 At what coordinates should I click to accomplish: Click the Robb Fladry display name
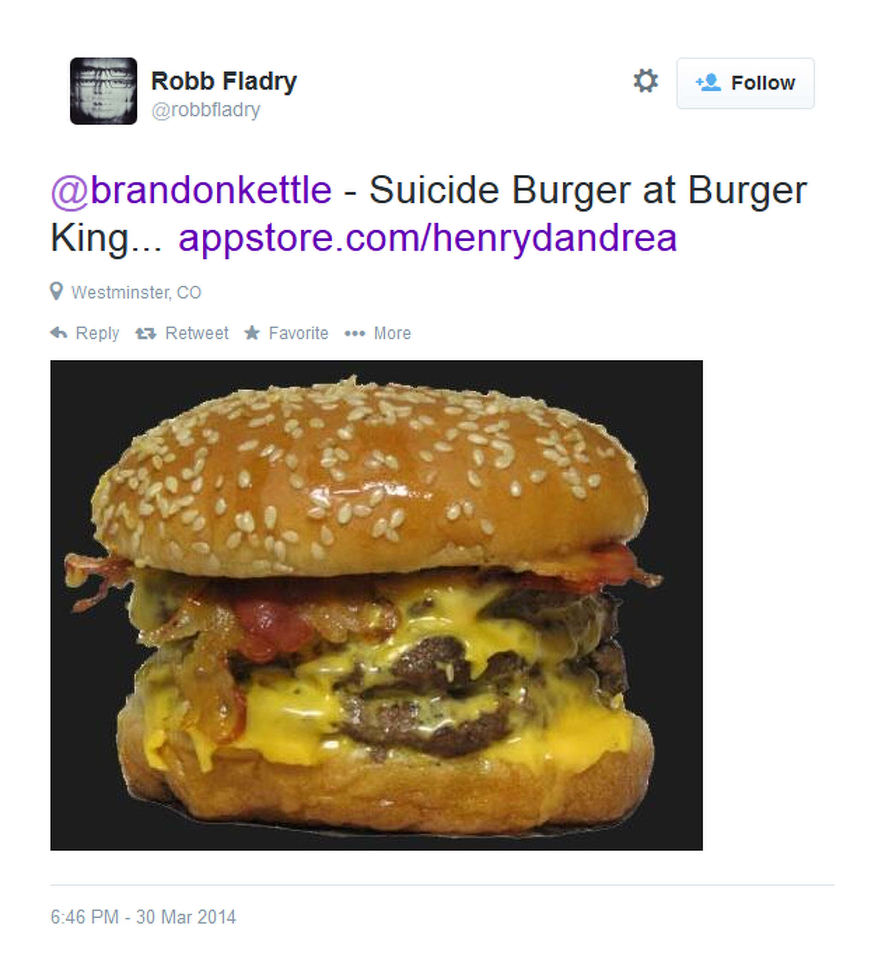pyautogui.click(x=224, y=81)
